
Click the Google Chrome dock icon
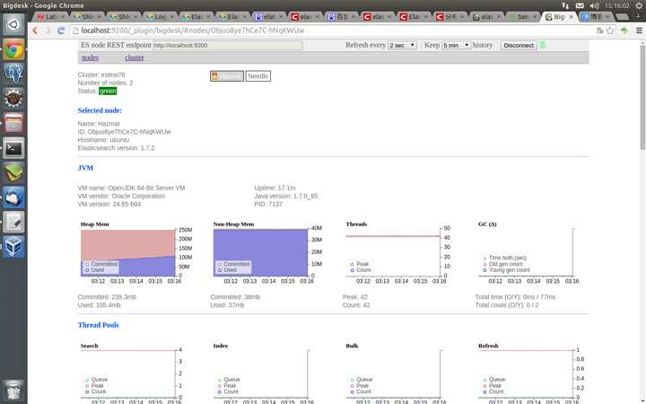13,49
